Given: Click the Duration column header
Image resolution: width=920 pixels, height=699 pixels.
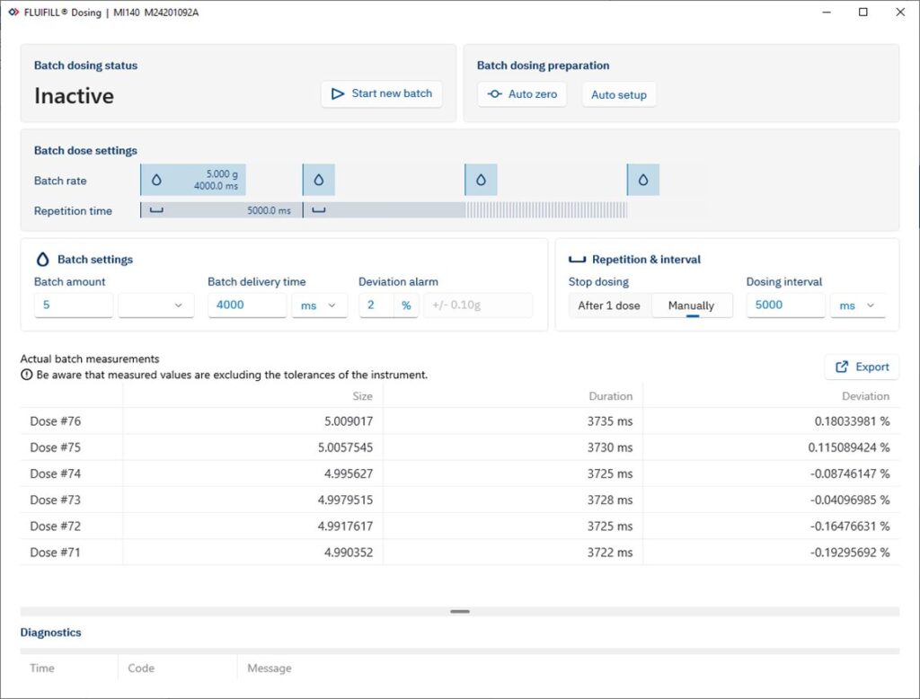Looking at the screenshot, I should [611, 396].
